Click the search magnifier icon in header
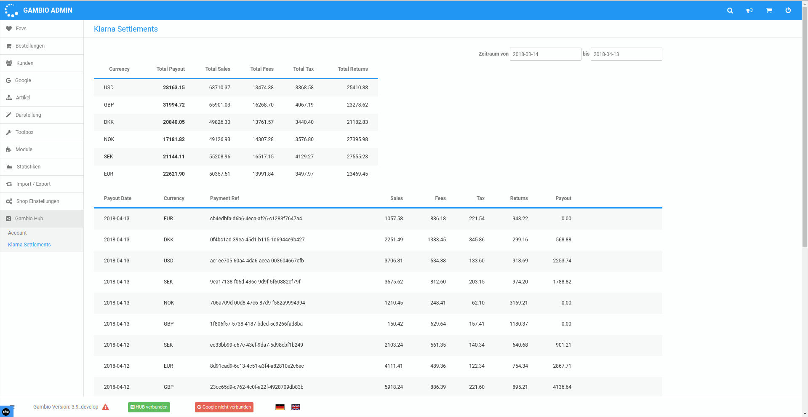 [730, 11]
